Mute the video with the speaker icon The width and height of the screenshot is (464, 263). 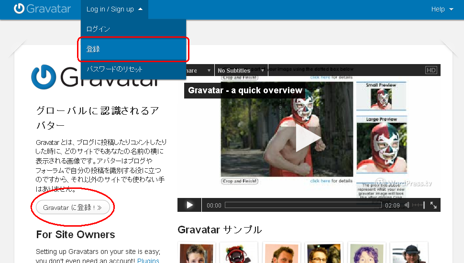click(407, 205)
